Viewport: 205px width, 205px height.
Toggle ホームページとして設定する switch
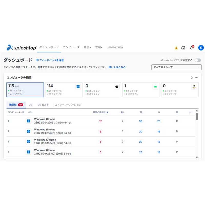click(198, 60)
